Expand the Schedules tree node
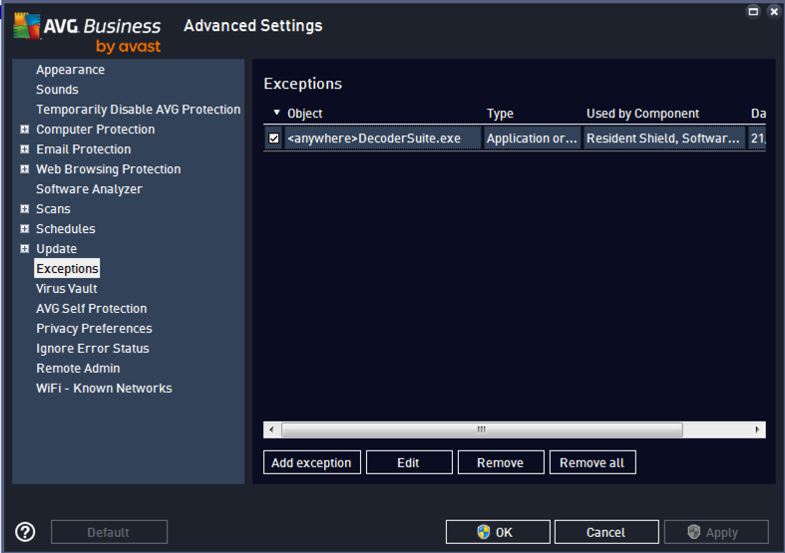Image resolution: width=785 pixels, height=553 pixels. 24,228
